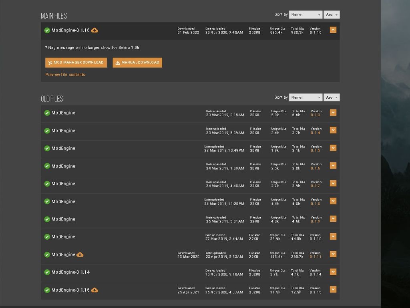Click the cloud icon next to ModEngine 0.1.11

(x=80, y=254)
